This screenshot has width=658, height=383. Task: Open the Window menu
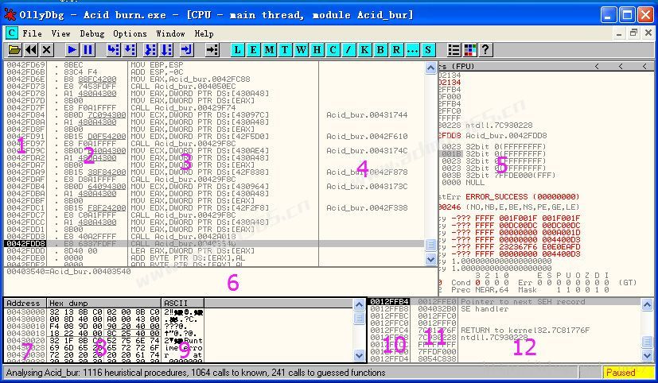tap(171, 33)
